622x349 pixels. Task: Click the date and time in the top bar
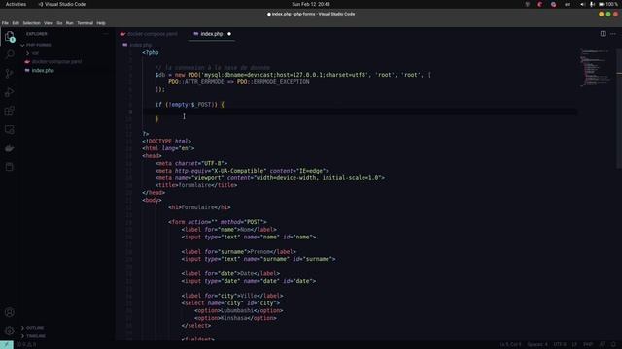(x=311, y=4)
